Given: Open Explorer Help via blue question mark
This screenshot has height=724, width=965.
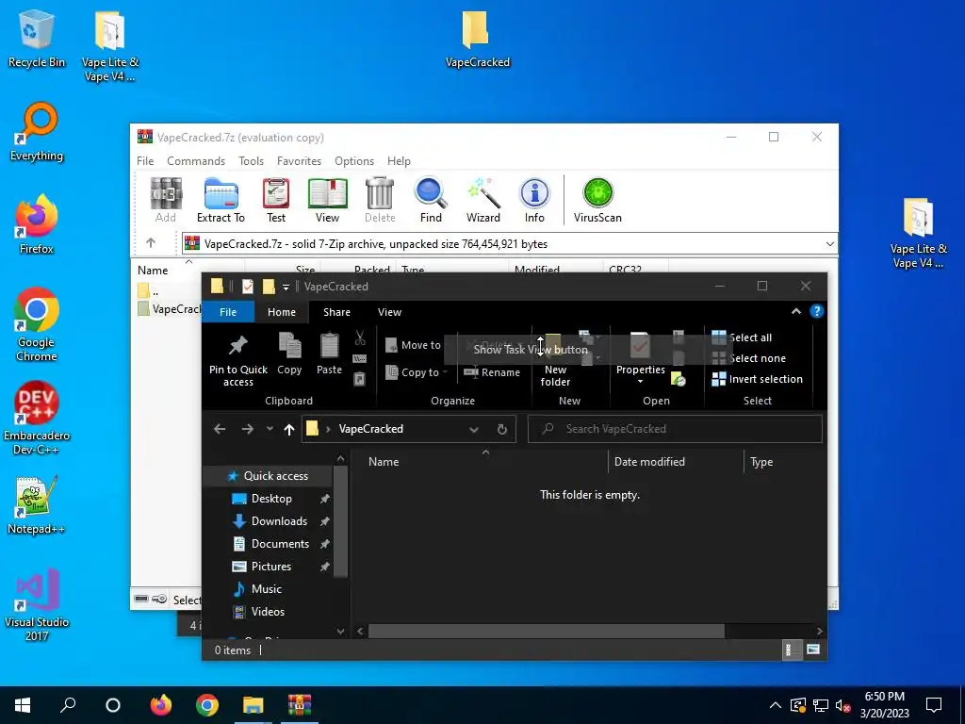Looking at the screenshot, I should (817, 311).
